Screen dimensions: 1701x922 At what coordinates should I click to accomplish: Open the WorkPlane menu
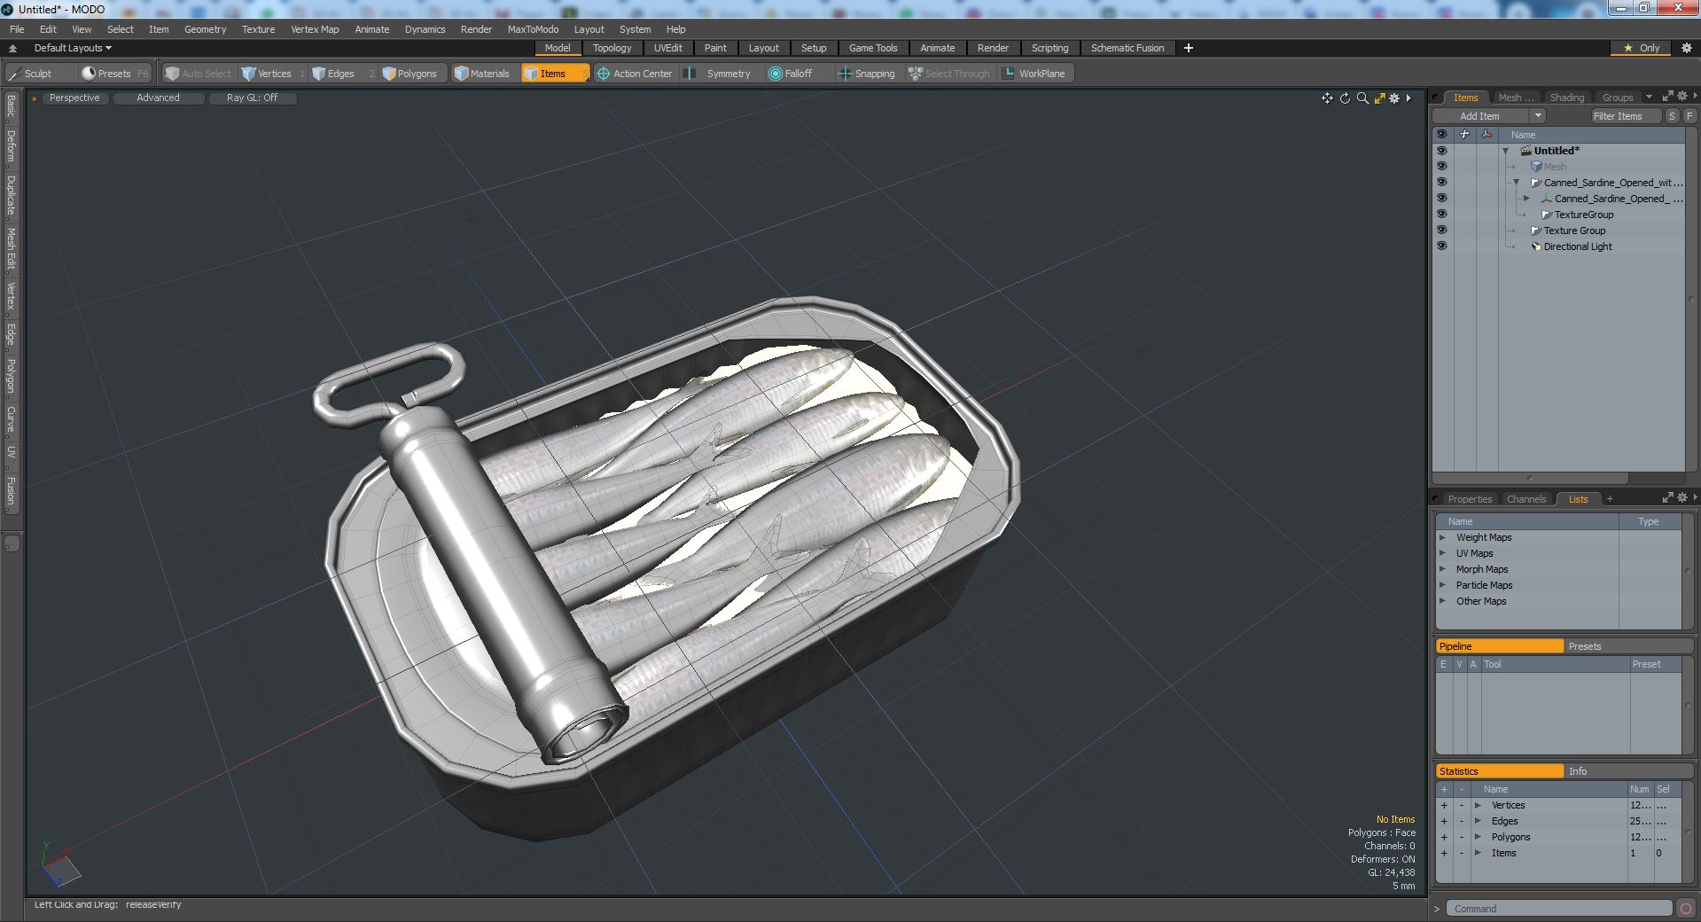click(x=1034, y=74)
